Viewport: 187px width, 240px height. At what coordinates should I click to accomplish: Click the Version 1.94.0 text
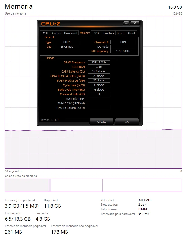point(49,120)
